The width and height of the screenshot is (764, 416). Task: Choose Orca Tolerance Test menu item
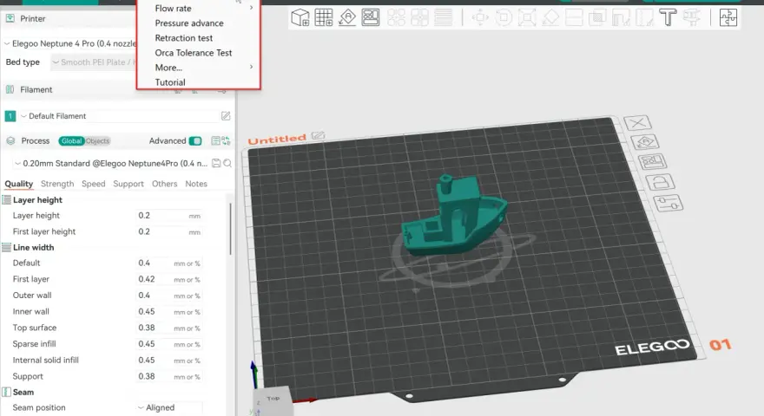click(194, 53)
